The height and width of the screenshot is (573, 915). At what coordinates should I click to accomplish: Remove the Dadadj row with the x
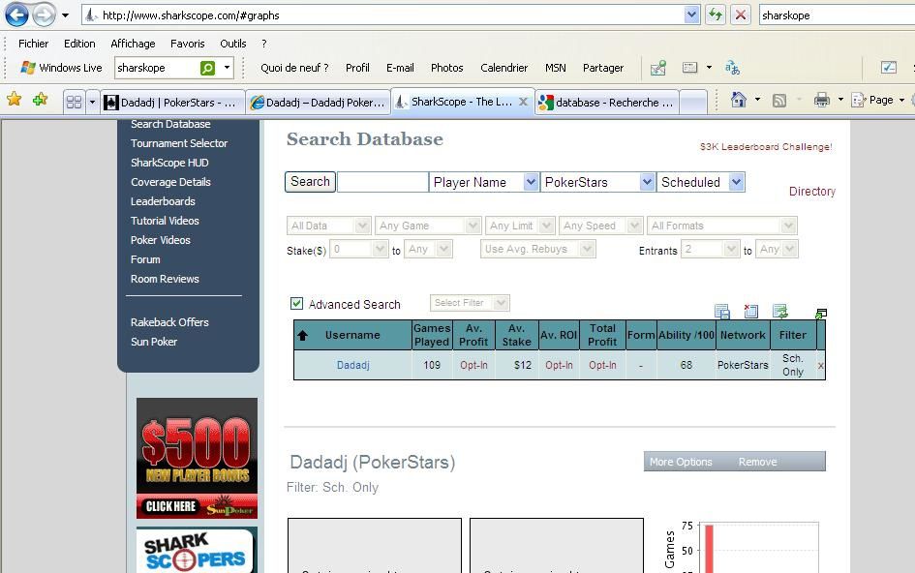820,366
